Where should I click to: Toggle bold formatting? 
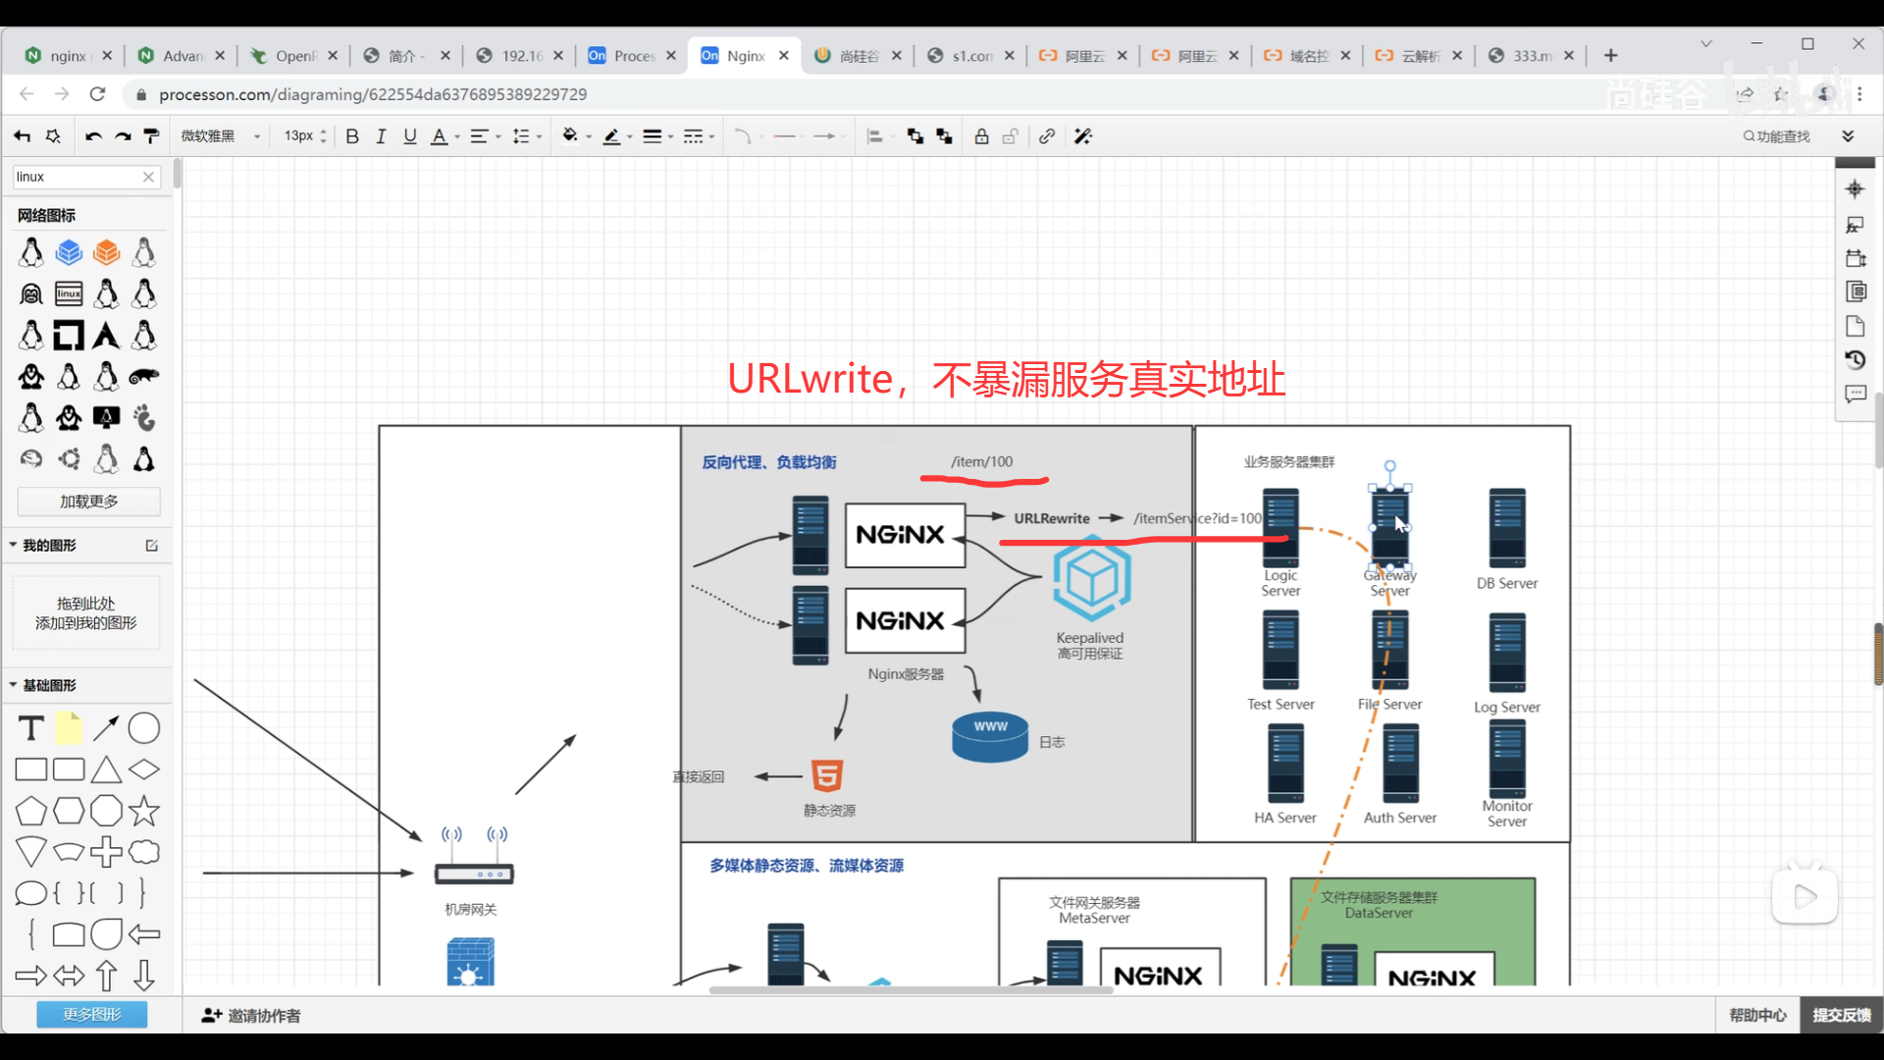click(352, 136)
